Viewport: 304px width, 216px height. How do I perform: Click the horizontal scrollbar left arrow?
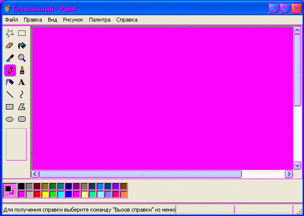pyautogui.click(x=35, y=174)
